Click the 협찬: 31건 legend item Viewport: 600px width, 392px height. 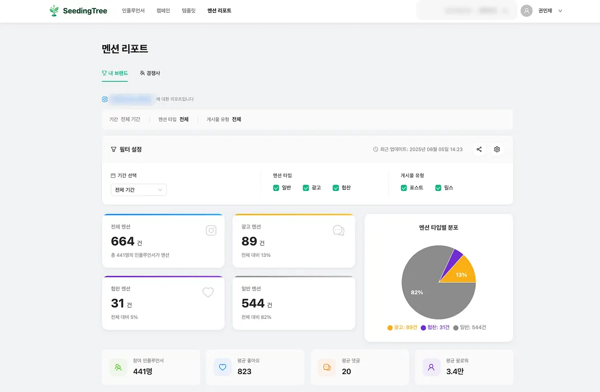tap(435, 327)
